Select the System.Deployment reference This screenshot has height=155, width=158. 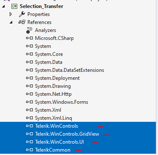click(57, 78)
